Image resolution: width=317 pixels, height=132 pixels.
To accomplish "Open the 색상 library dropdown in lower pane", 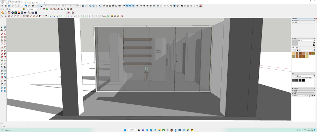I will [306, 76].
